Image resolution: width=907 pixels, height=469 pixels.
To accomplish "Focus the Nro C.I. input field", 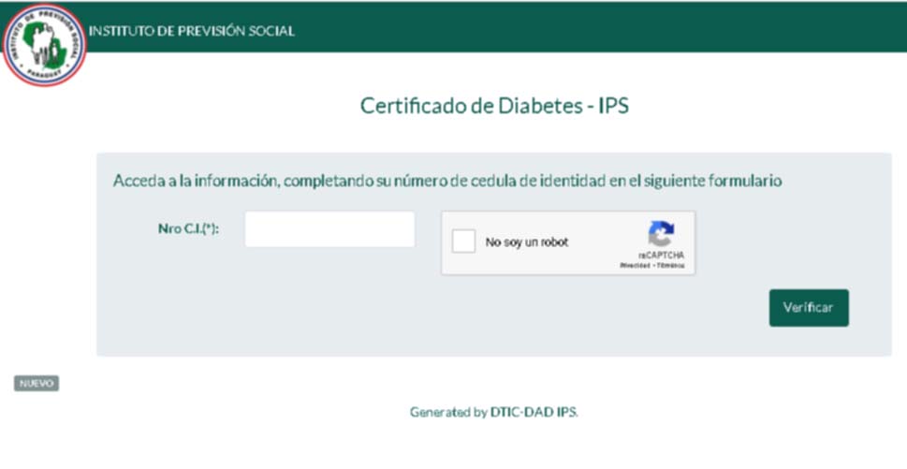I will coord(329,229).
